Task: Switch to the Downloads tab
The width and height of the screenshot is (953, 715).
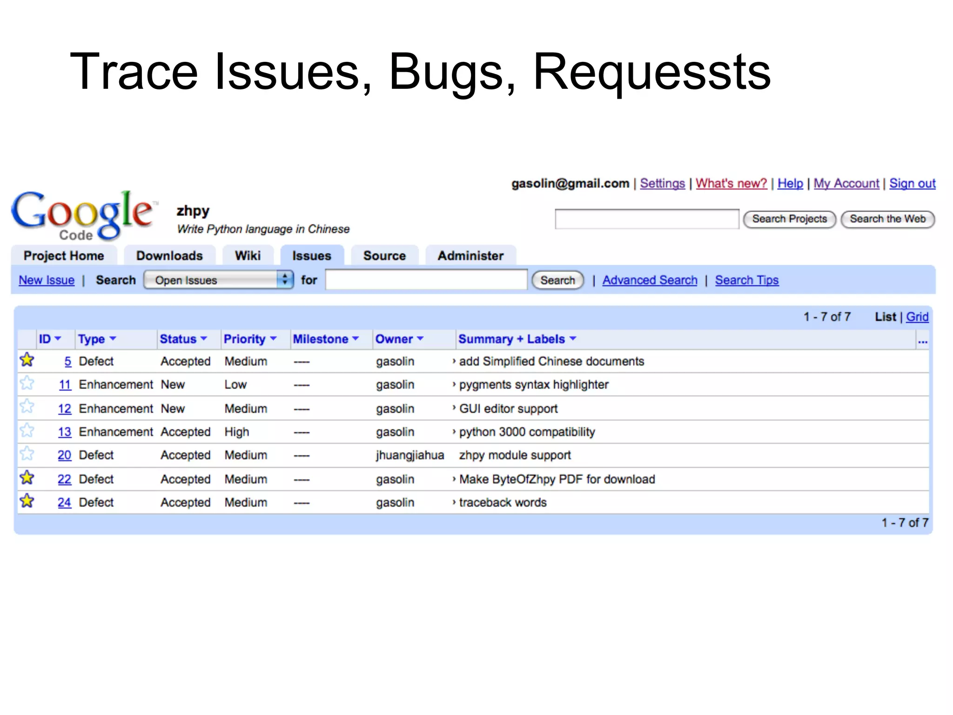Action: (169, 256)
